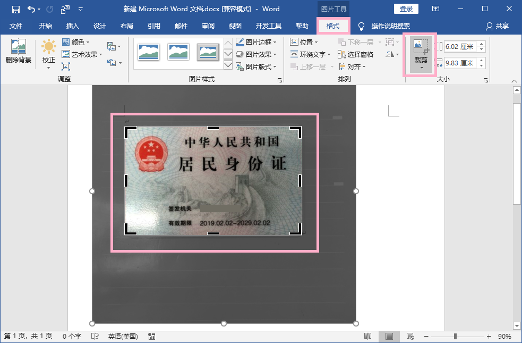The width and height of the screenshot is (522, 343).
Task: Click the macro recording icon in status bar
Action: [x=152, y=336]
